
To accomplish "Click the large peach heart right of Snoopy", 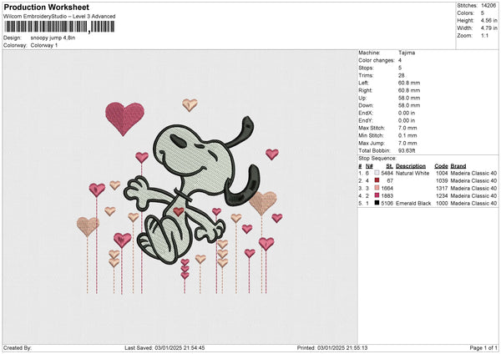I will pos(263,202).
